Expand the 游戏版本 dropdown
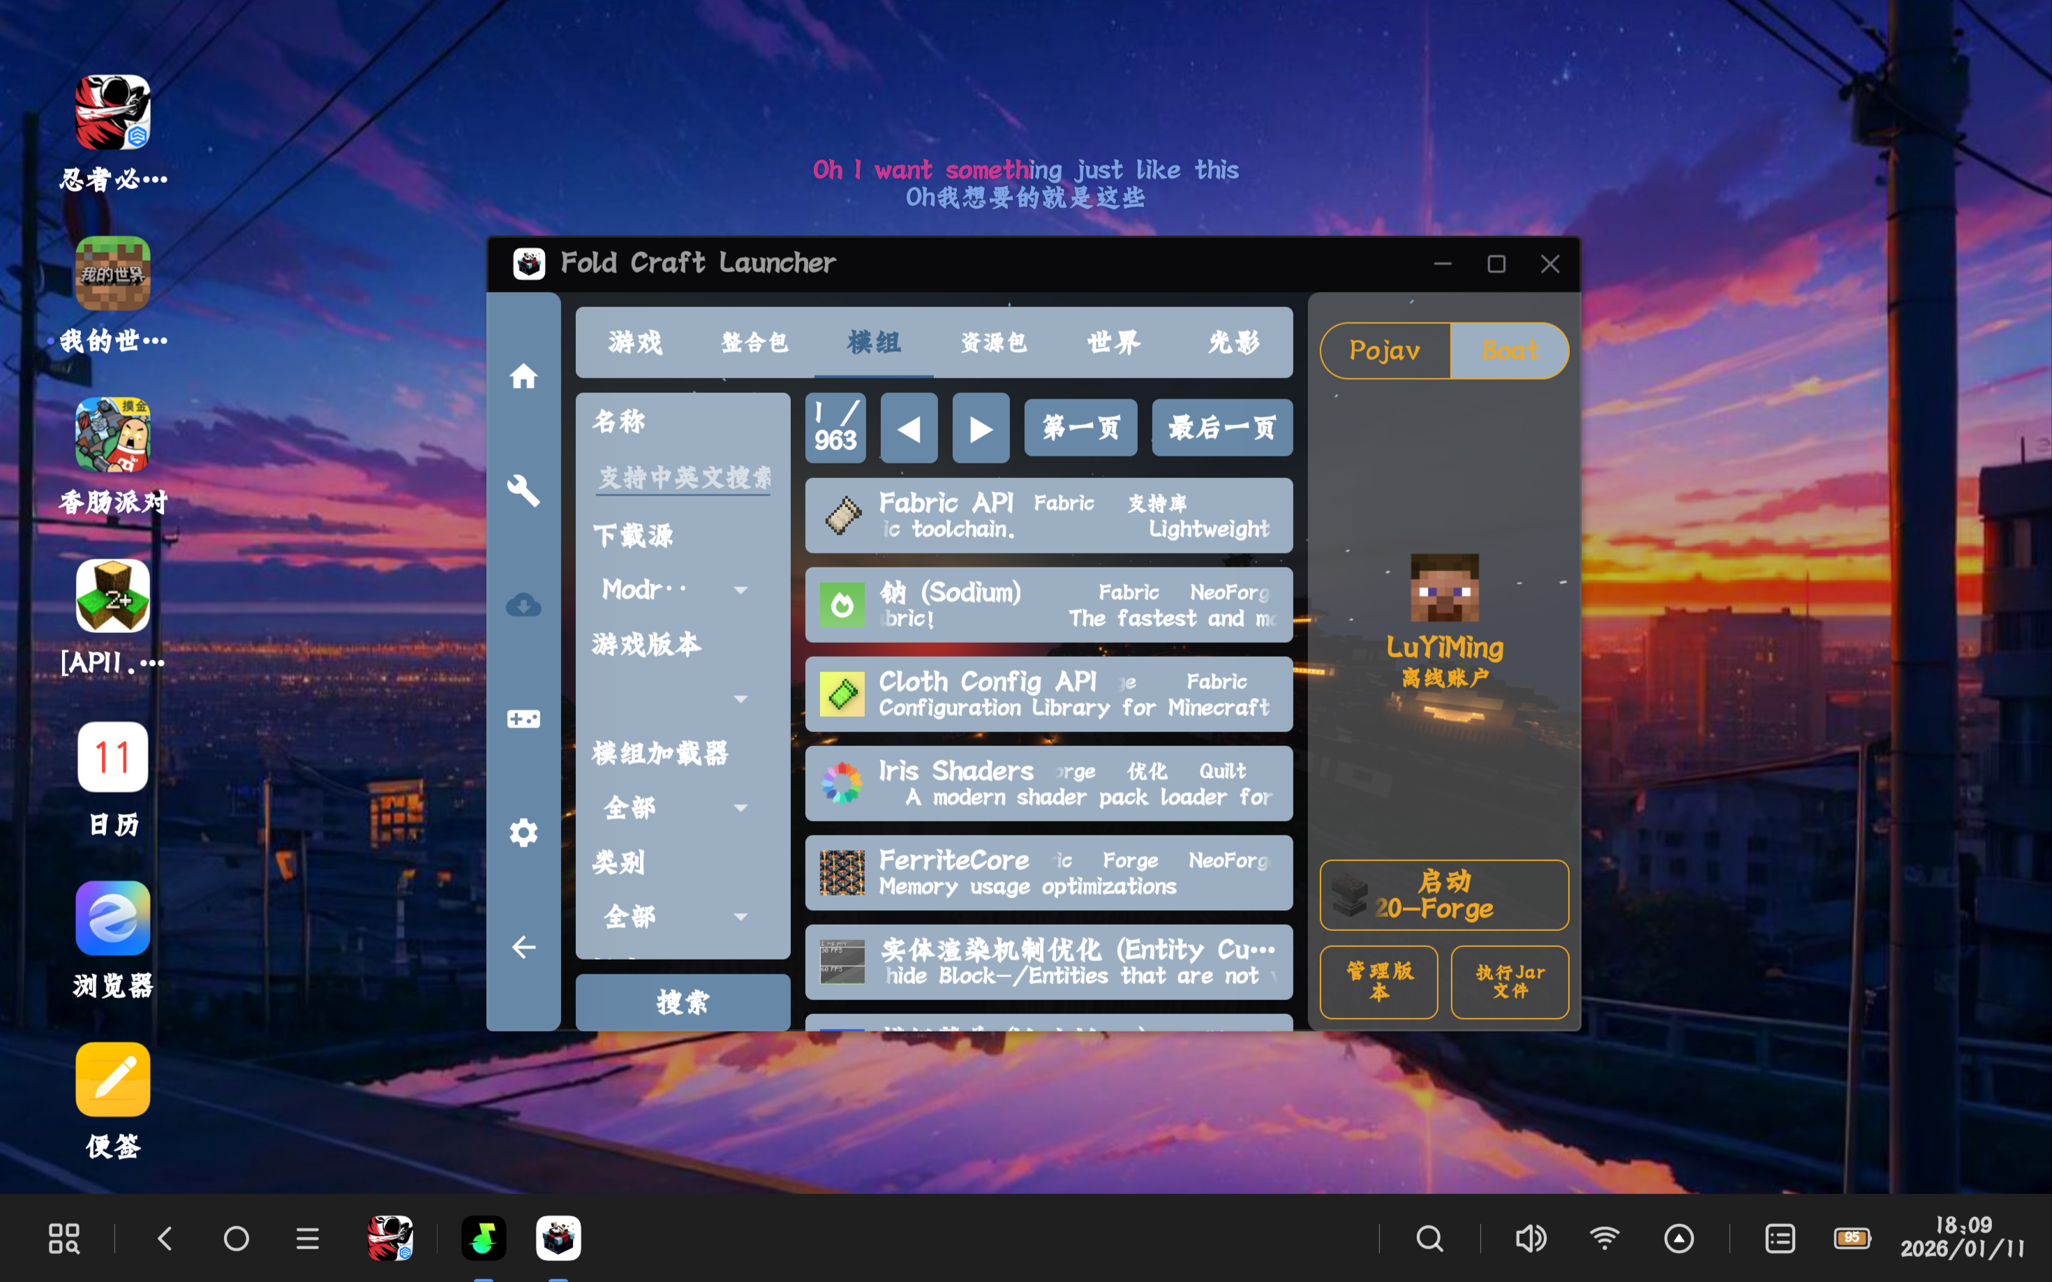Screen dimensions: 2052x1282 (x=676, y=699)
